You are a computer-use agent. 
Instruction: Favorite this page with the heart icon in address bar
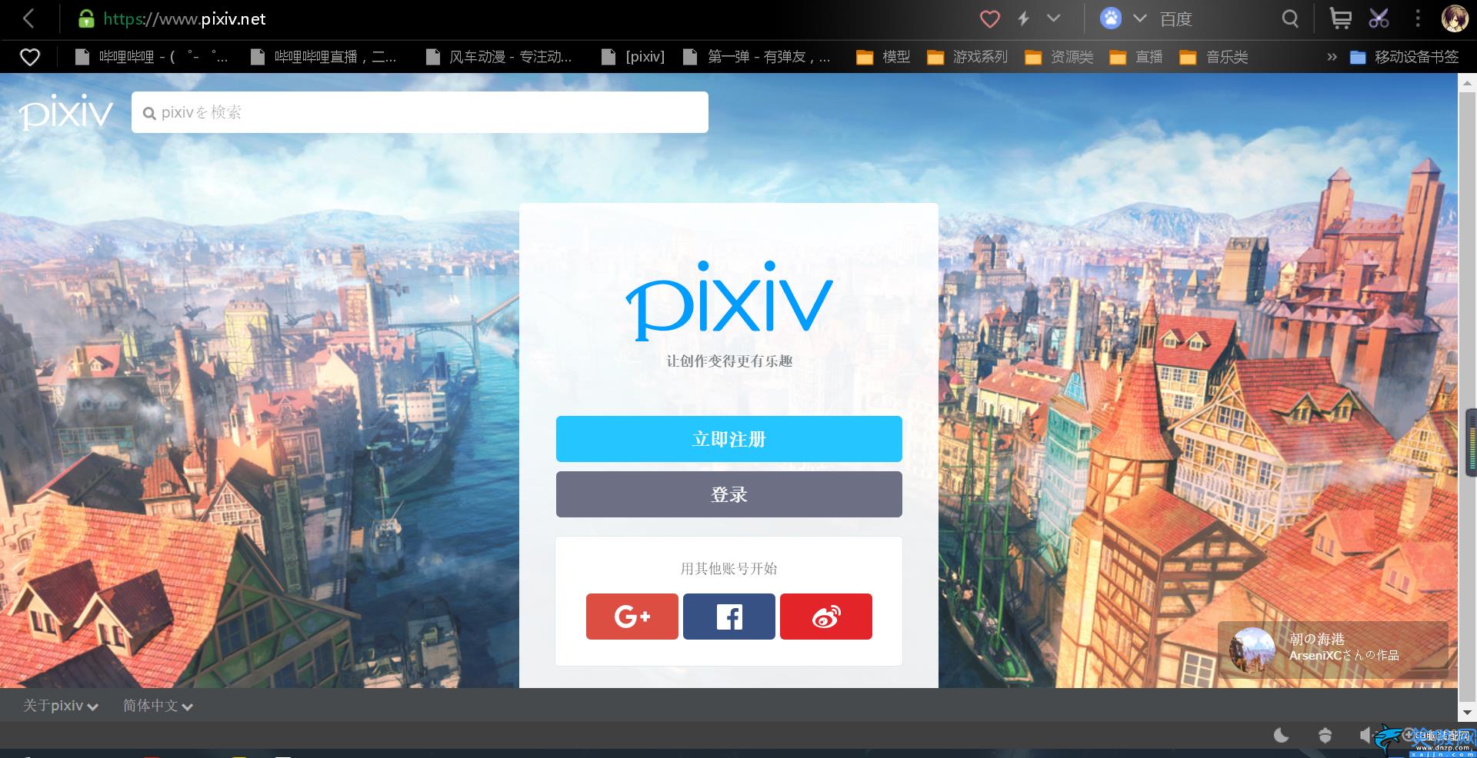(989, 19)
